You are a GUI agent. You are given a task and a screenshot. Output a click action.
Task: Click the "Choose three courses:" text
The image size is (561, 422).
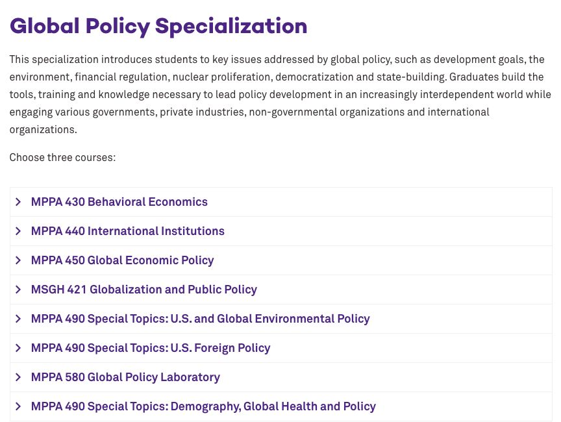[62, 158]
